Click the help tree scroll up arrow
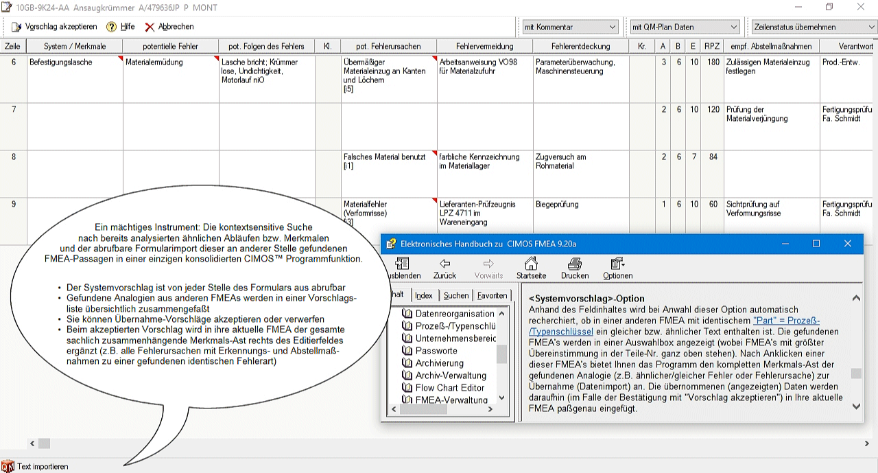The width and height of the screenshot is (878, 473). [x=501, y=313]
